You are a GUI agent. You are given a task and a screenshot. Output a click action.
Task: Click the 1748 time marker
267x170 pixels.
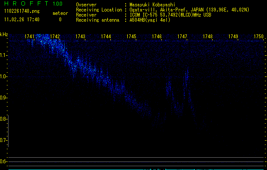(x=208, y=37)
